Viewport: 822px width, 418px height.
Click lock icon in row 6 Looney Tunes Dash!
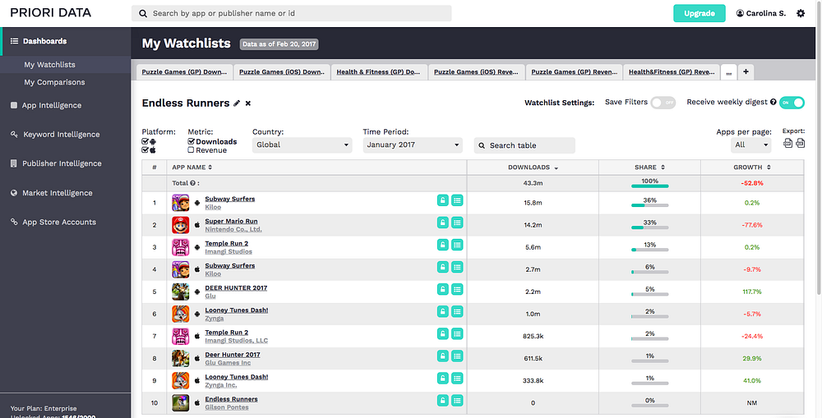[x=443, y=312]
